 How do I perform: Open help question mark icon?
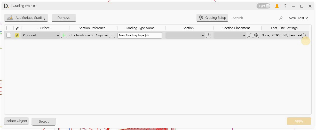pos(285,6)
